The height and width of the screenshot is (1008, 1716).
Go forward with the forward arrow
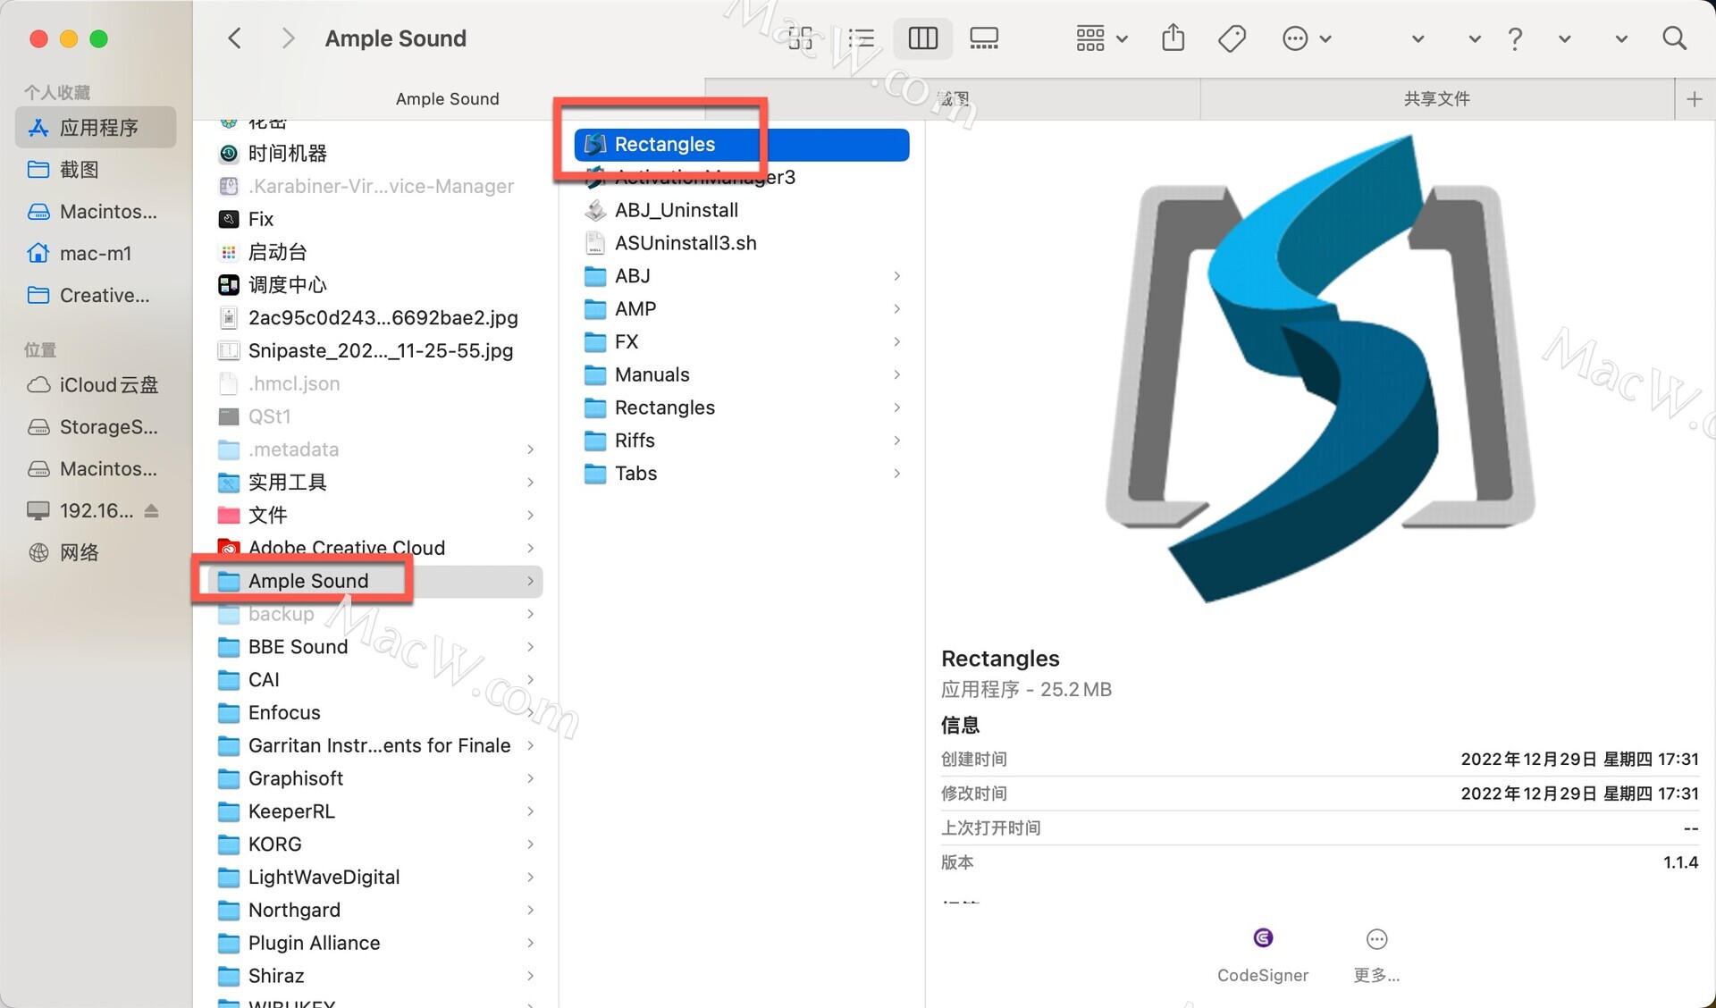tap(287, 38)
